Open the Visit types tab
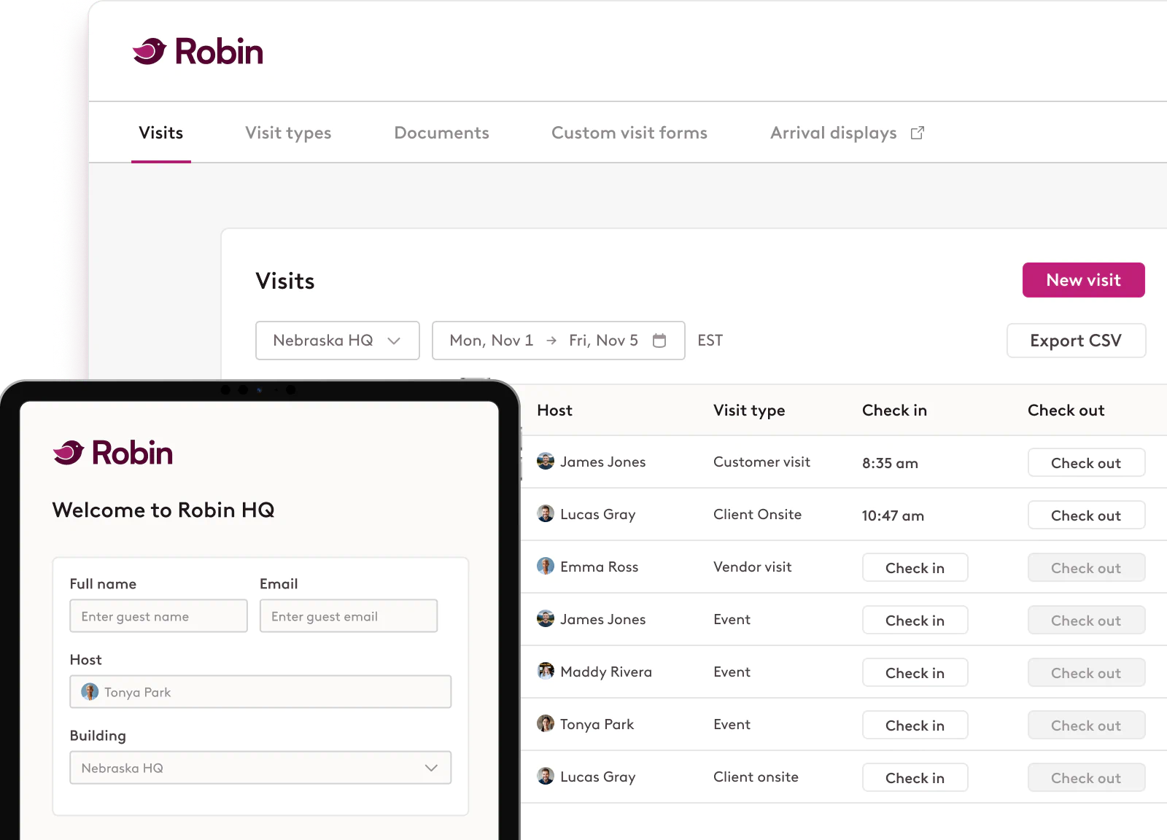 (288, 133)
